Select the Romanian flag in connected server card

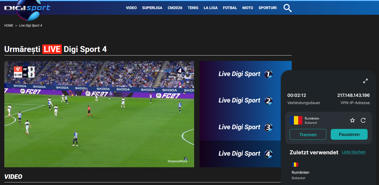[x=296, y=120]
